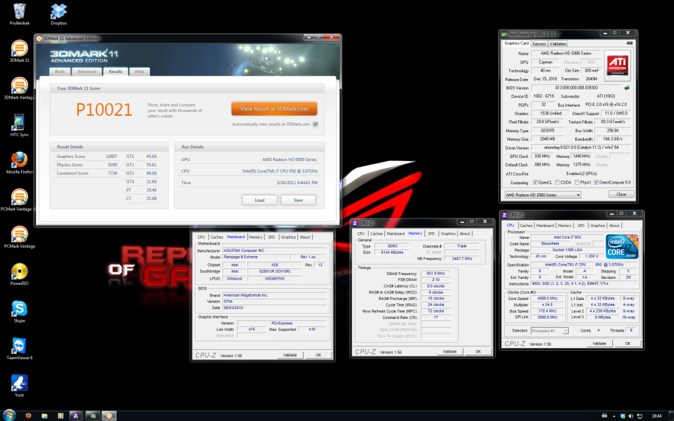Viewport: 674px width, 421px height.
Task: Click the GPU-Z screenshot camera icon
Action: coord(629,43)
